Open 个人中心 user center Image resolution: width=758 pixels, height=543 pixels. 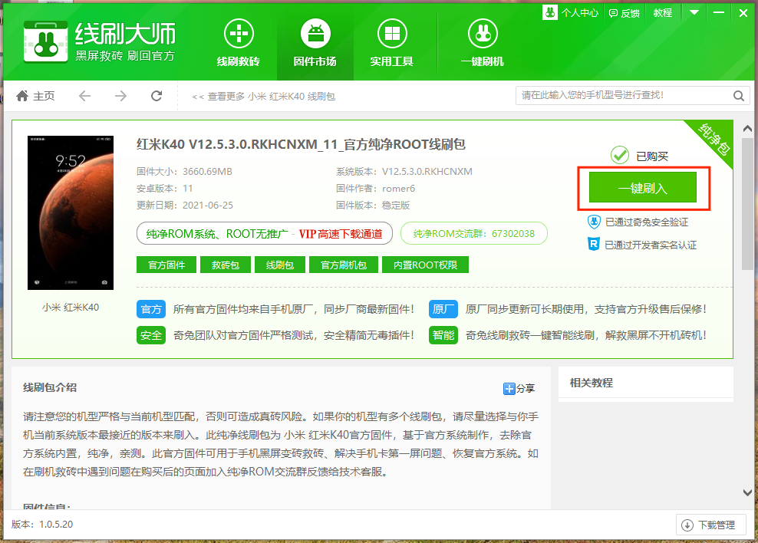tap(571, 12)
